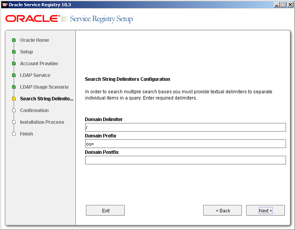Select the LDAP Service step indicator

[x=14, y=75]
